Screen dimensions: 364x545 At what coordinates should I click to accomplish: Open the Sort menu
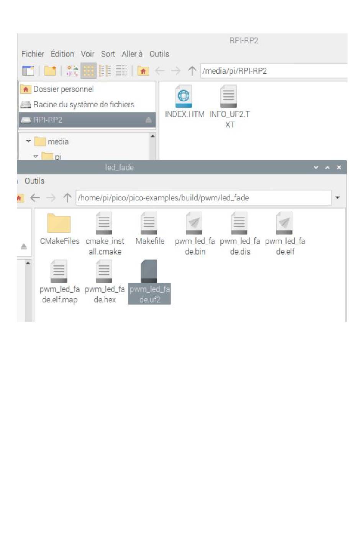point(108,54)
